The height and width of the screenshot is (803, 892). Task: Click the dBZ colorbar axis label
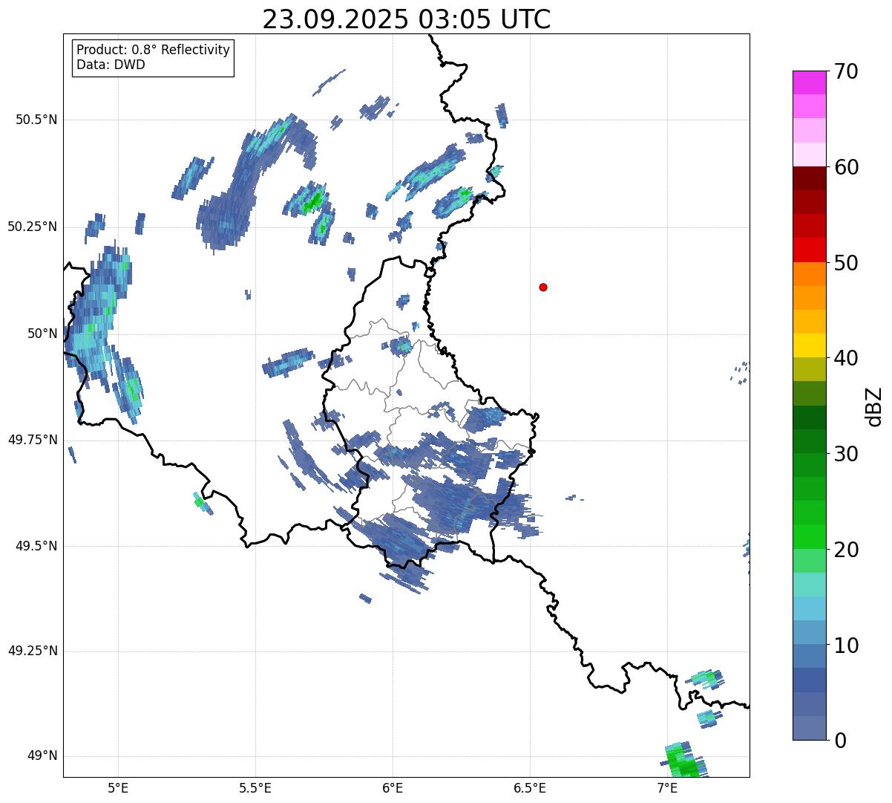[x=874, y=406]
